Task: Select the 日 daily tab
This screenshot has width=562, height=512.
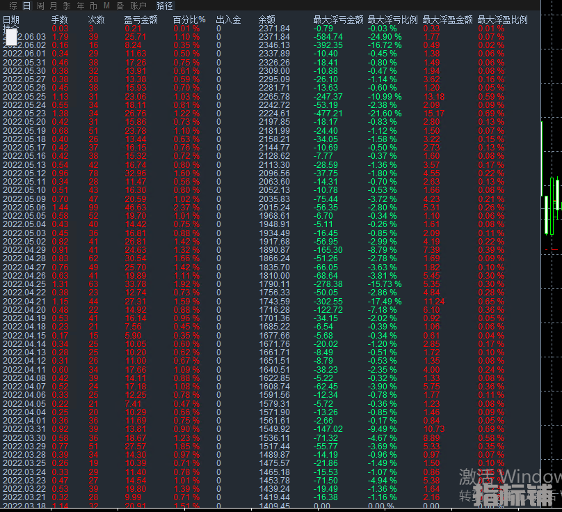Action: pos(26,6)
